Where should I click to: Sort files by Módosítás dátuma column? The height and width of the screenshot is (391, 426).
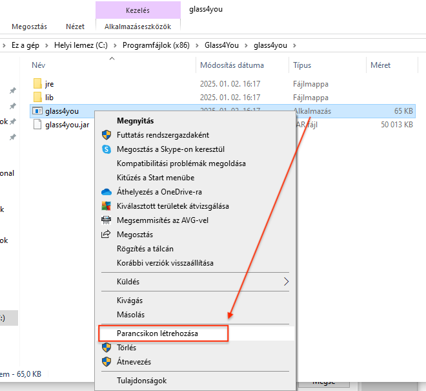tap(232, 65)
